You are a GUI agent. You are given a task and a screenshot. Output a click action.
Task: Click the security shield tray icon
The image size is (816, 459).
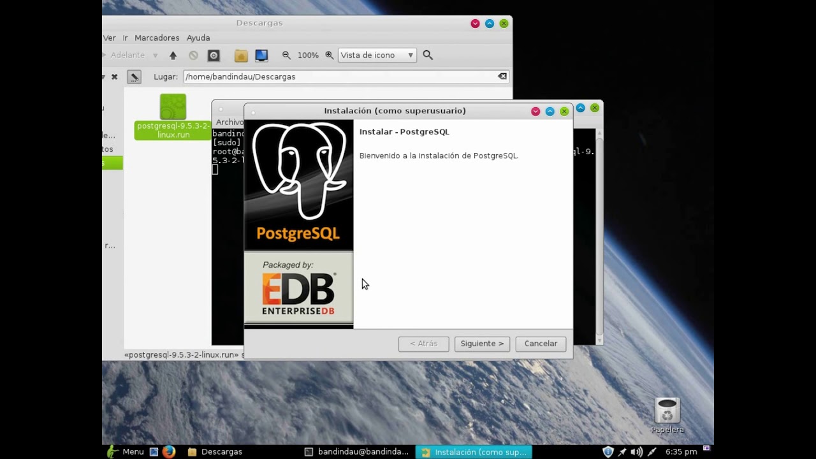[608, 451]
